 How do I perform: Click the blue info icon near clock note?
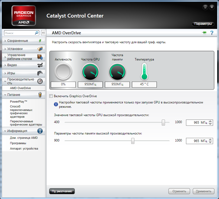tap(56, 104)
